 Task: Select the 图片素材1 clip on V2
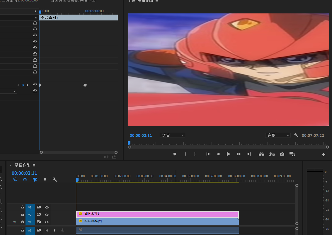point(157,214)
